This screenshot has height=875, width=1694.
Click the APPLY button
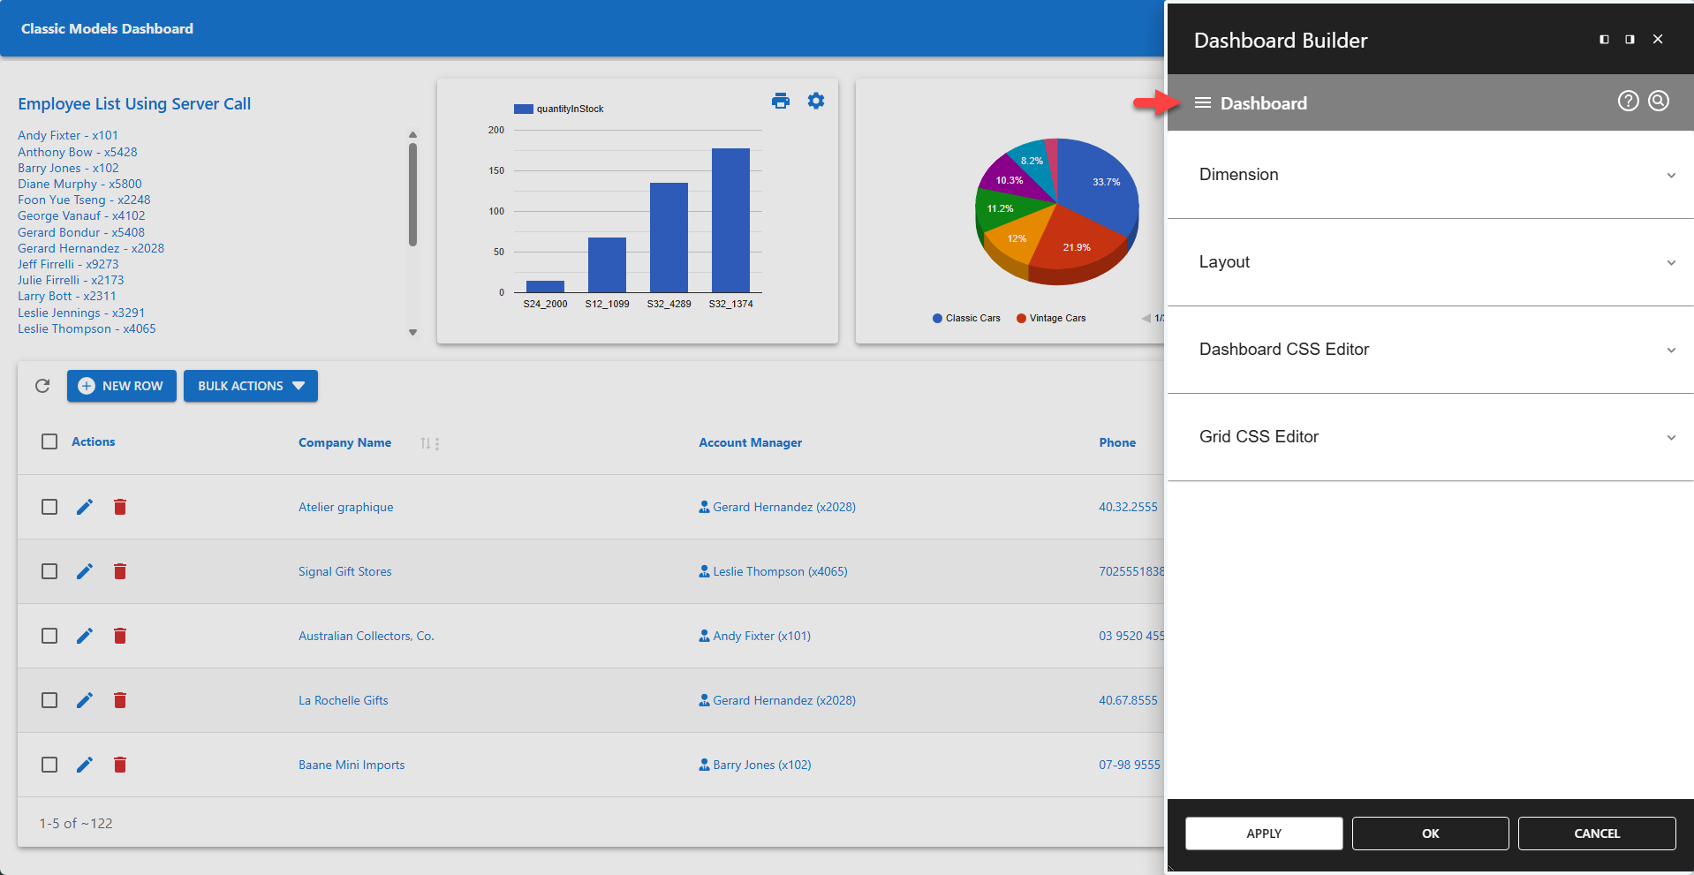(x=1263, y=834)
